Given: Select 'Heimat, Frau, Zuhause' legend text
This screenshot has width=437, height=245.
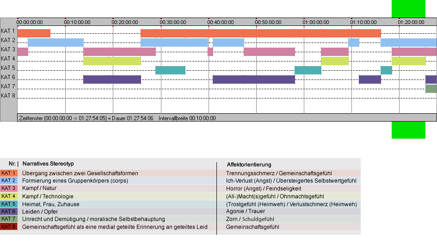Looking at the screenshot, I should [x=51, y=204].
